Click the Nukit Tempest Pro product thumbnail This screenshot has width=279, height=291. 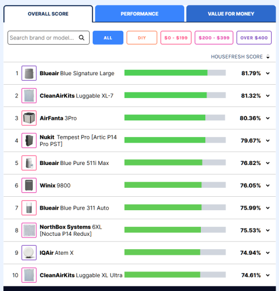tap(29, 140)
